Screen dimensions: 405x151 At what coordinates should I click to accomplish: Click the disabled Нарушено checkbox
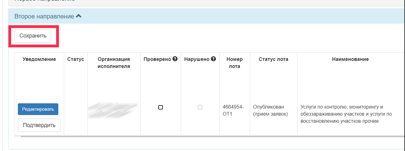click(x=200, y=107)
